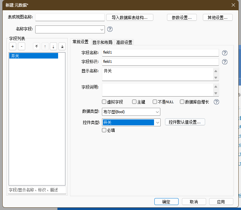Move selected field down one position
Screen dimensions: 241x210
point(53,46)
